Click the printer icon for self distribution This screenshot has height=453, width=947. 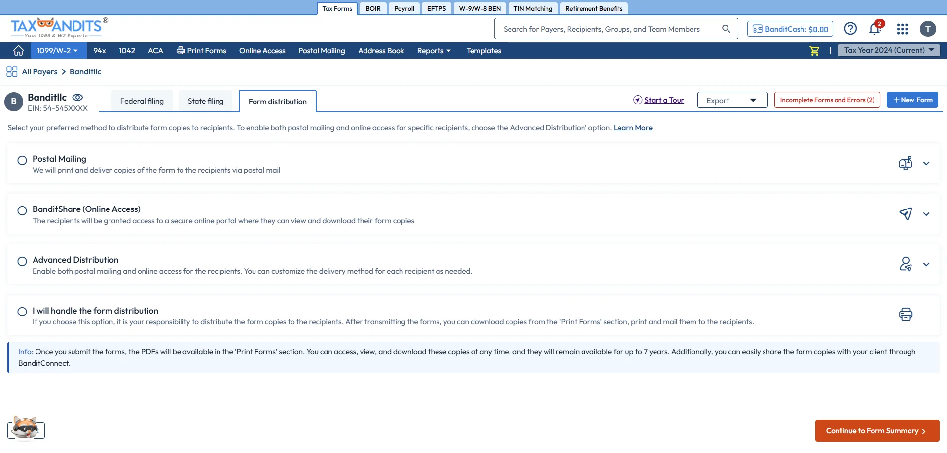906,314
